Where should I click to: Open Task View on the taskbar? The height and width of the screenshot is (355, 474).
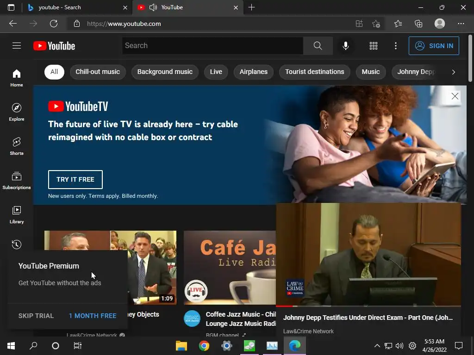point(78,346)
